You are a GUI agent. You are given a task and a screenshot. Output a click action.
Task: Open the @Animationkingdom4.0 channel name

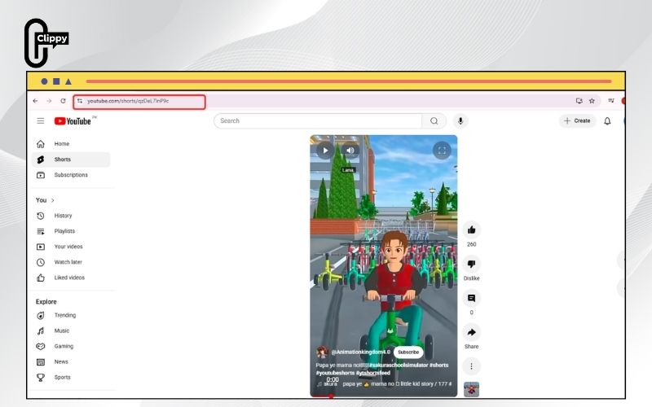360,352
